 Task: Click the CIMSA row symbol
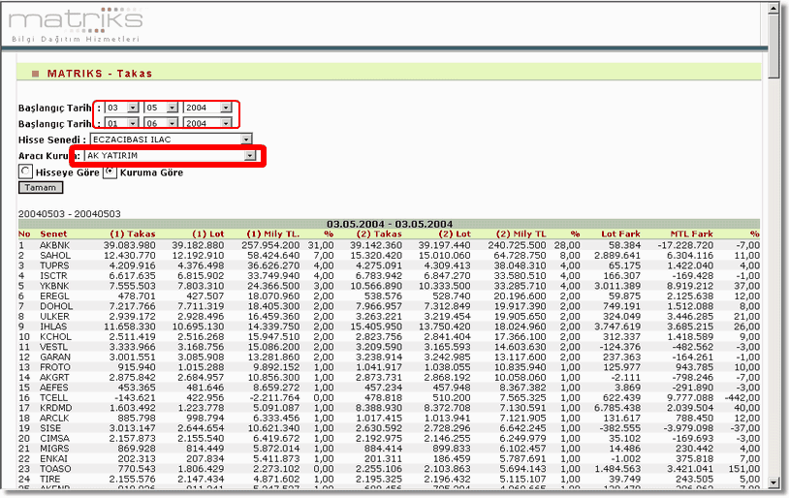point(55,439)
